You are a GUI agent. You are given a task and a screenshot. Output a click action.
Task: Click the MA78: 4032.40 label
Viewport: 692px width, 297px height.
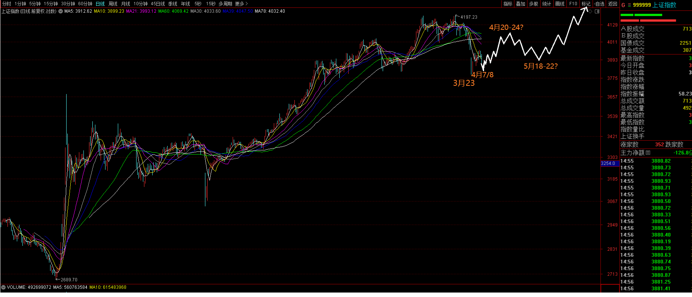pos(270,11)
